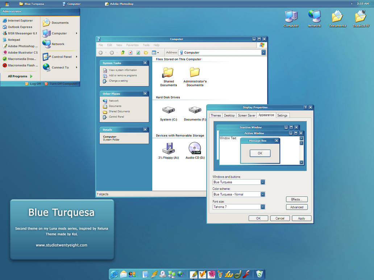374x280 pixels.
Task: Launch Fireworks yellow icon in dock
Action: point(229,275)
